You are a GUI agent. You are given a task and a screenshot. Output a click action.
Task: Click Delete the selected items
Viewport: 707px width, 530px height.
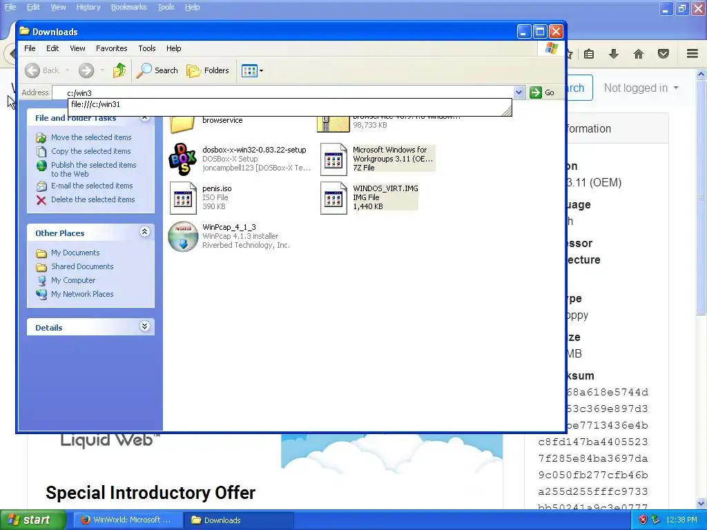pyautogui.click(x=93, y=199)
